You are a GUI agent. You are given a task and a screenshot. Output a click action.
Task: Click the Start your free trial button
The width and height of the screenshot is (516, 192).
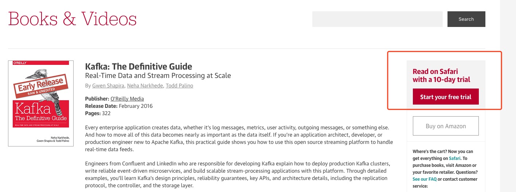(x=445, y=97)
